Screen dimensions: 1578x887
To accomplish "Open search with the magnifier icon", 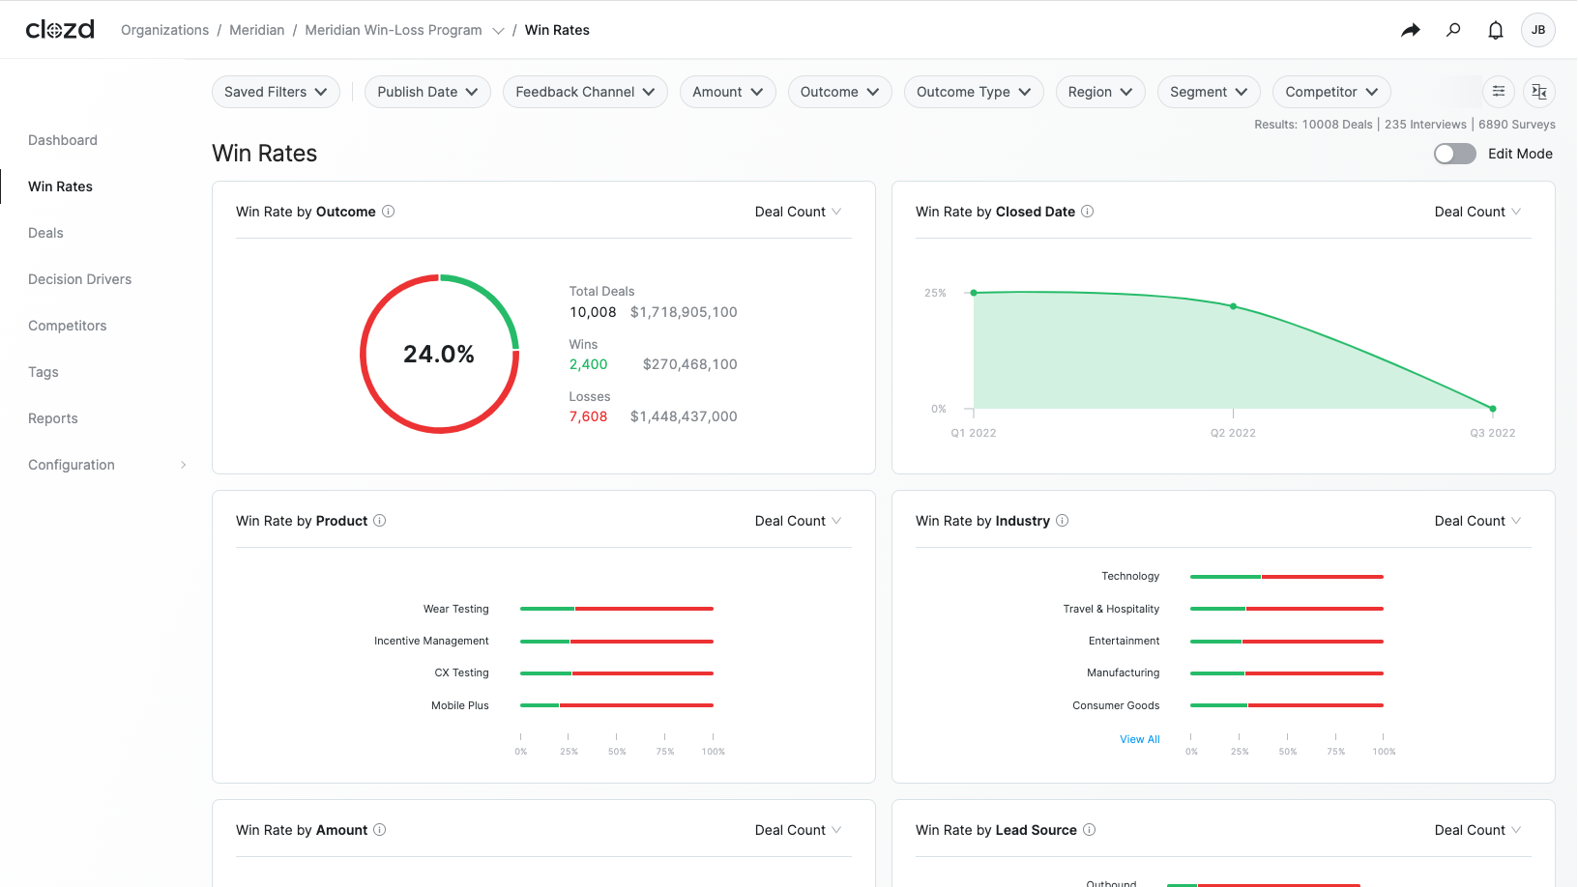I will [x=1453, y=30].
